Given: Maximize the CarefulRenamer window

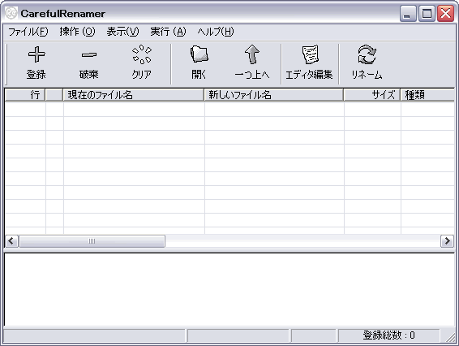Looking at the screenshot, I should (427, 14).
